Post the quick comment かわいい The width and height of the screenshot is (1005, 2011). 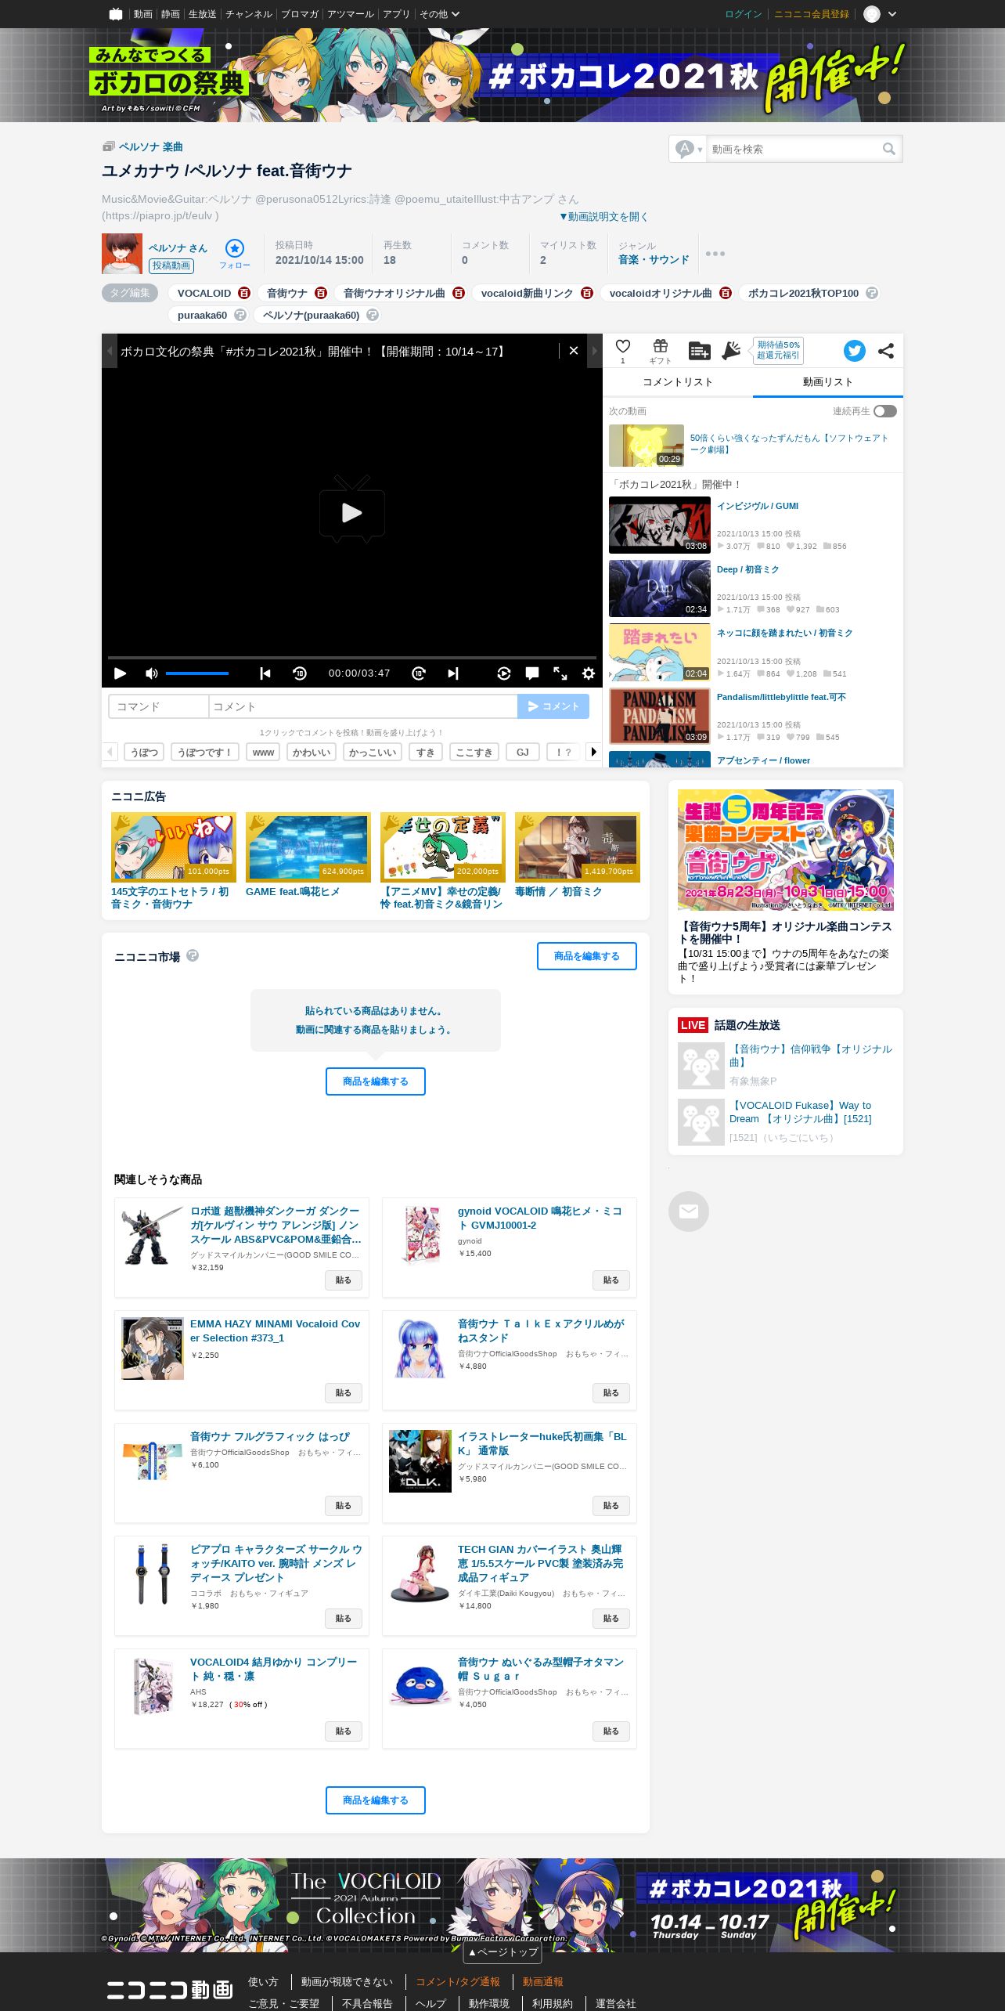pos(312,752)
